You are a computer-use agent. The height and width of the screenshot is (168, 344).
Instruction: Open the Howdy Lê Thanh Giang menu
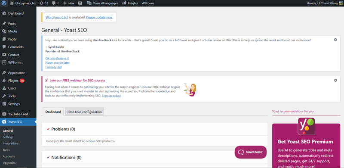[x=326, y=3]
